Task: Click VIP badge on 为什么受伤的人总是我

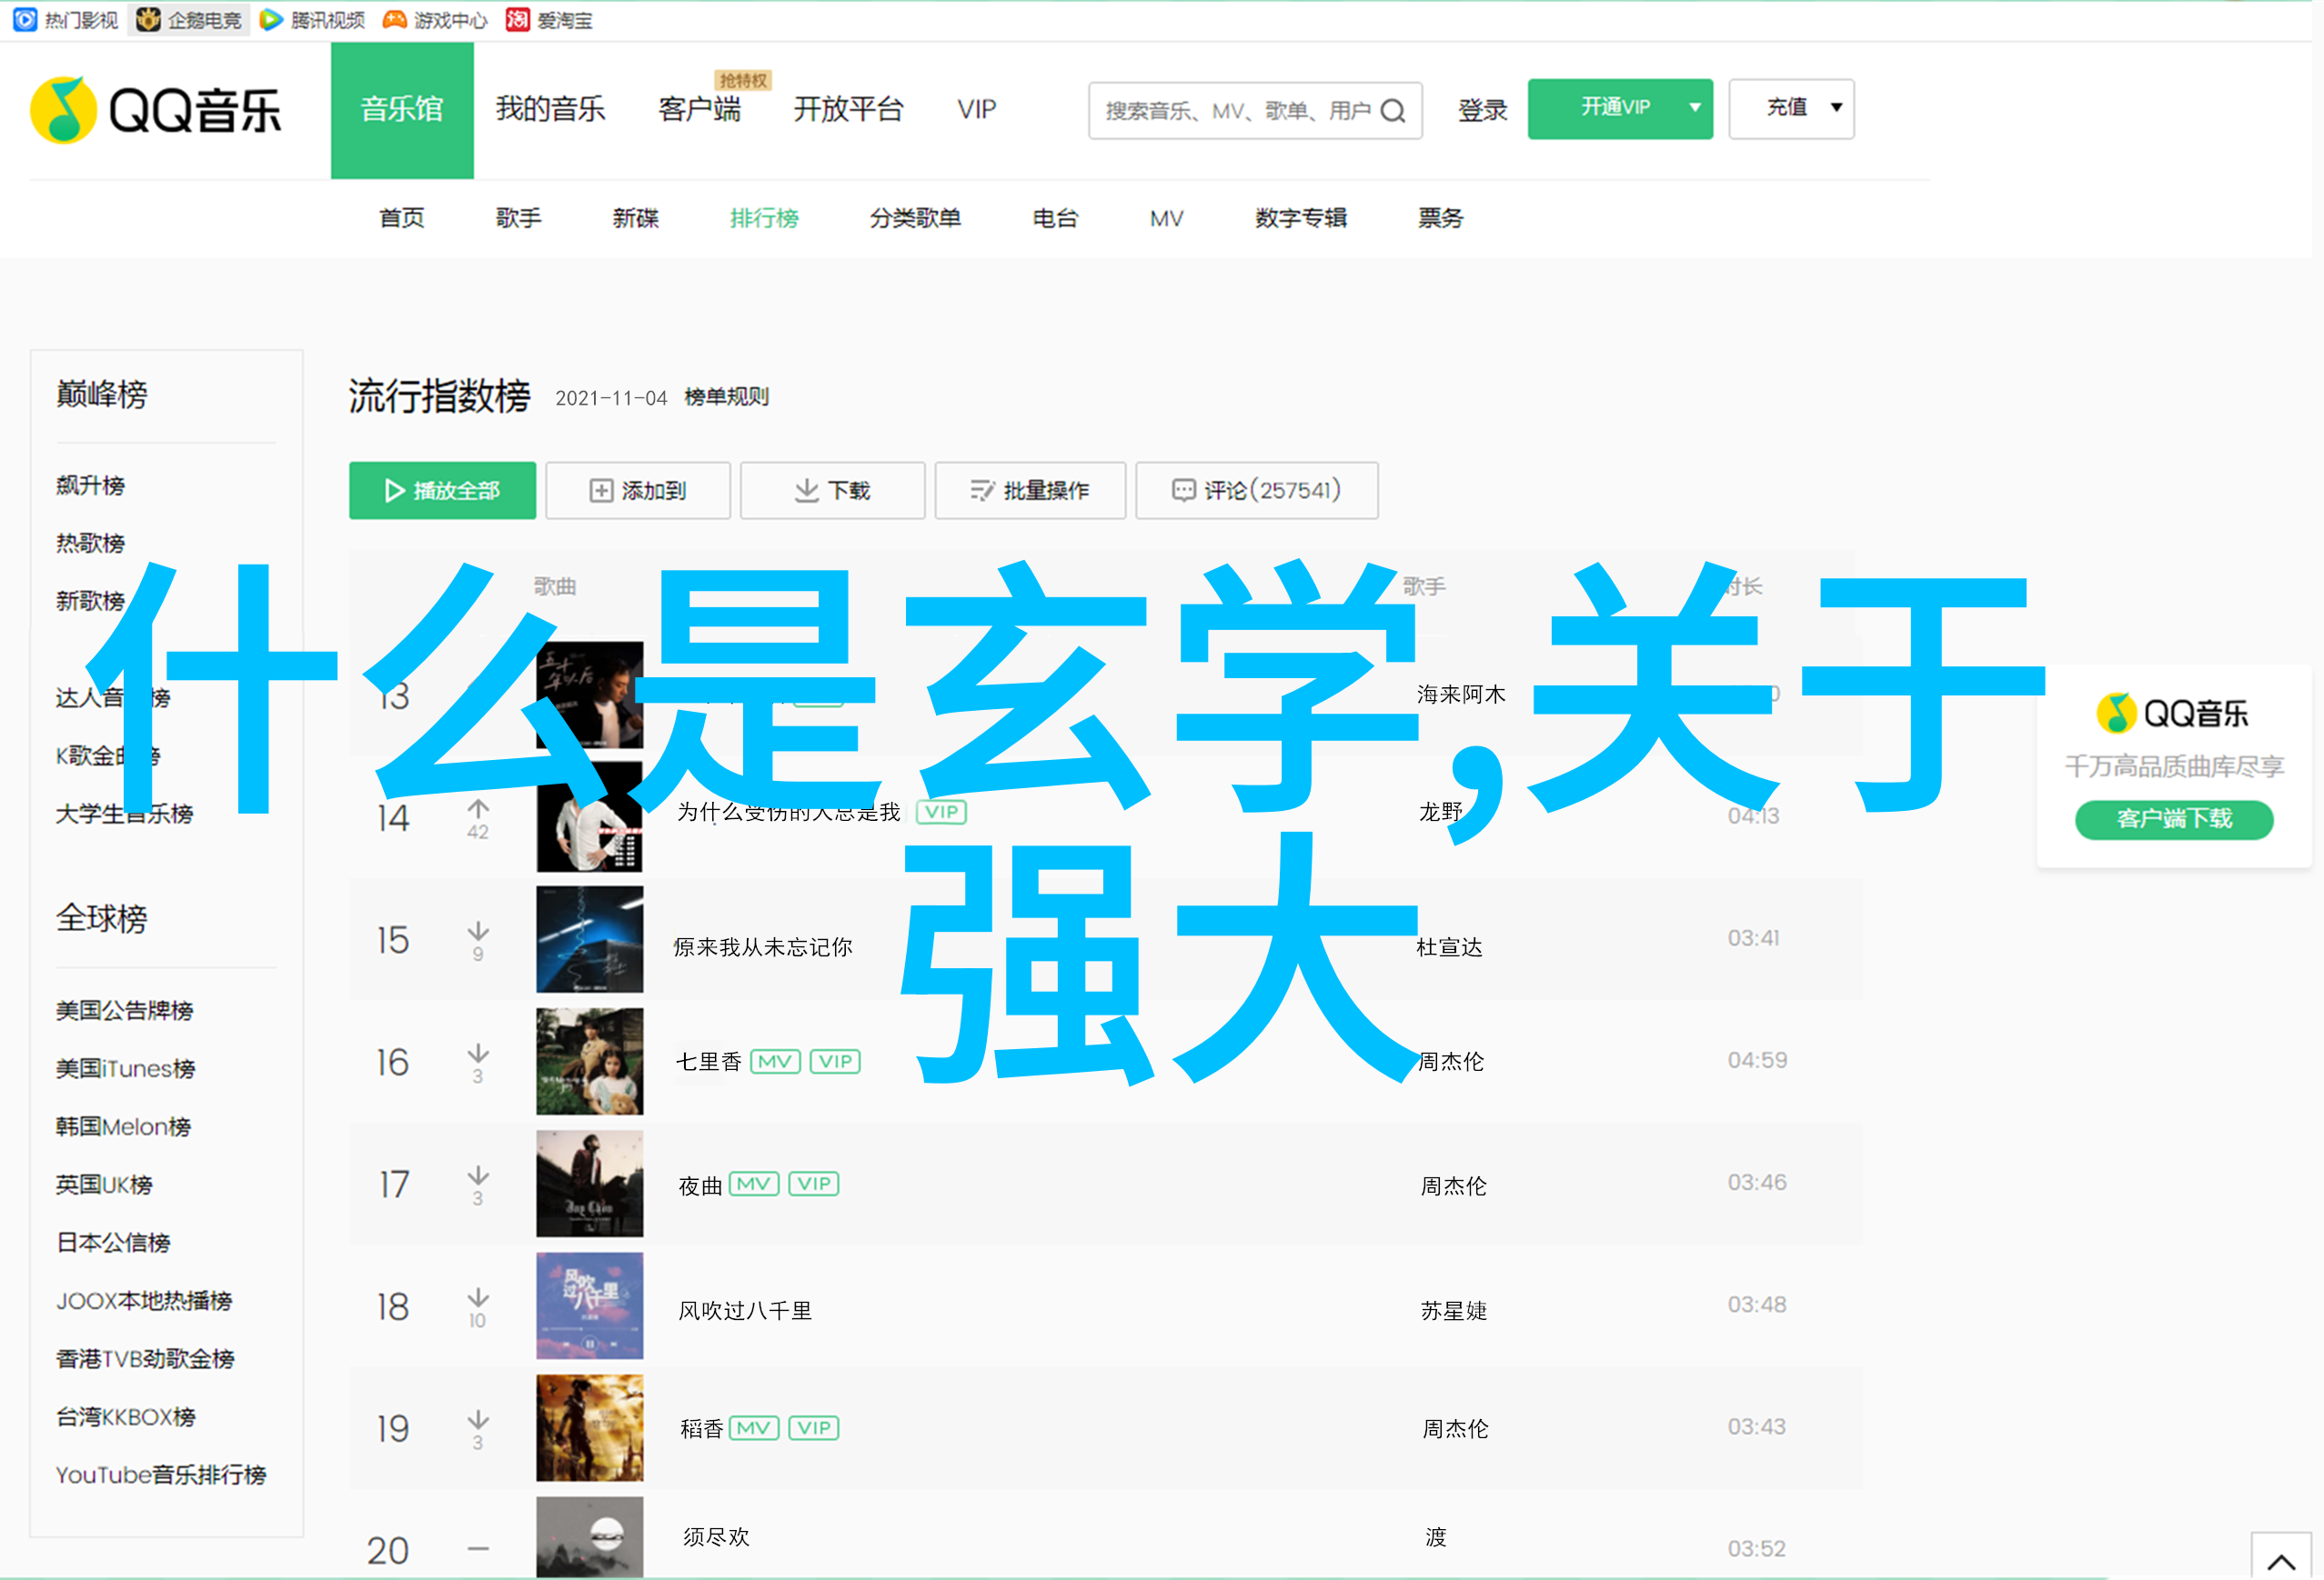Action: 941,812
